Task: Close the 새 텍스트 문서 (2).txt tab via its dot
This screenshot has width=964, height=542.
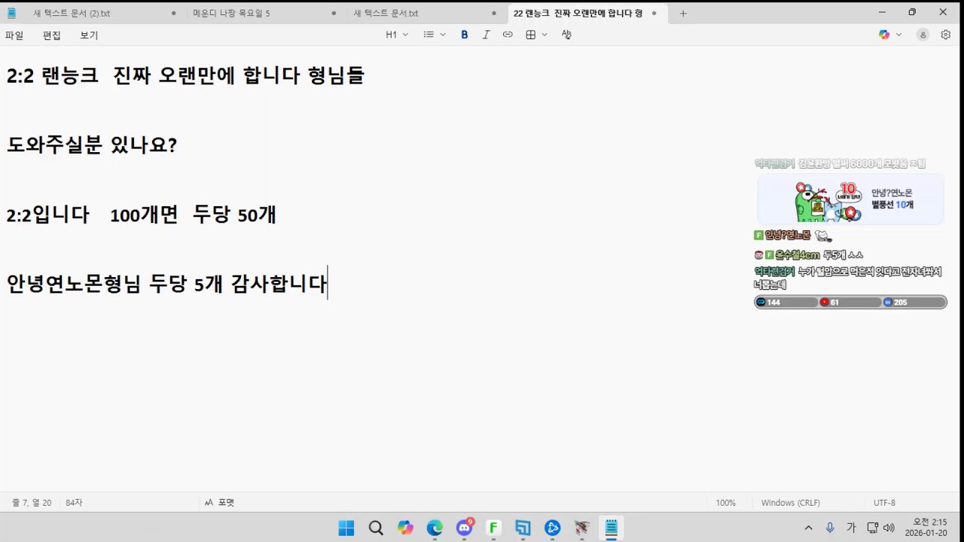Action: [174, 13]
